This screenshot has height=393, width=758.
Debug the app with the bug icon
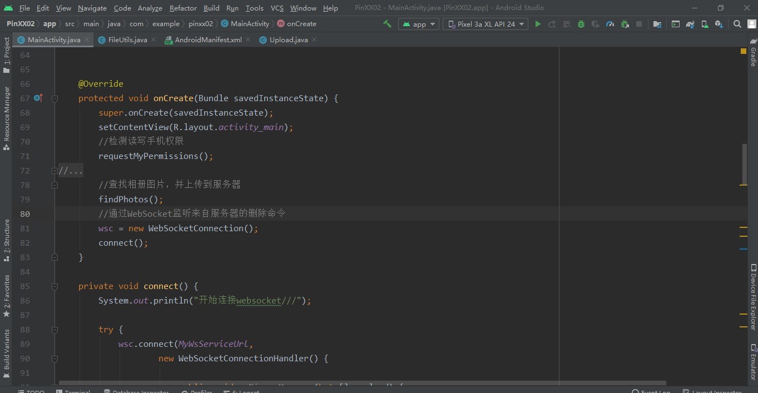tap(581, 24)
